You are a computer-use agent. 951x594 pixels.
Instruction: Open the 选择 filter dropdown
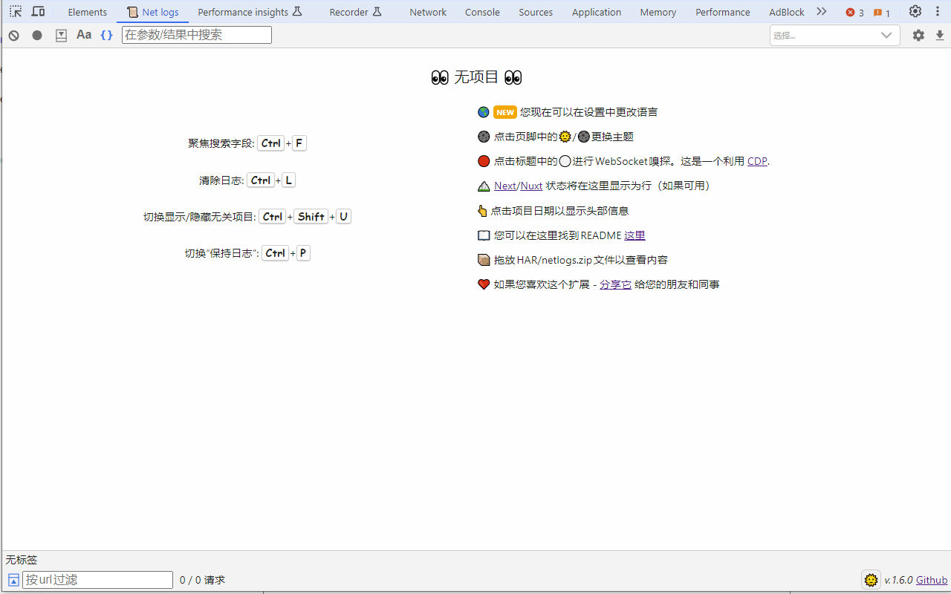pos(834,35)
